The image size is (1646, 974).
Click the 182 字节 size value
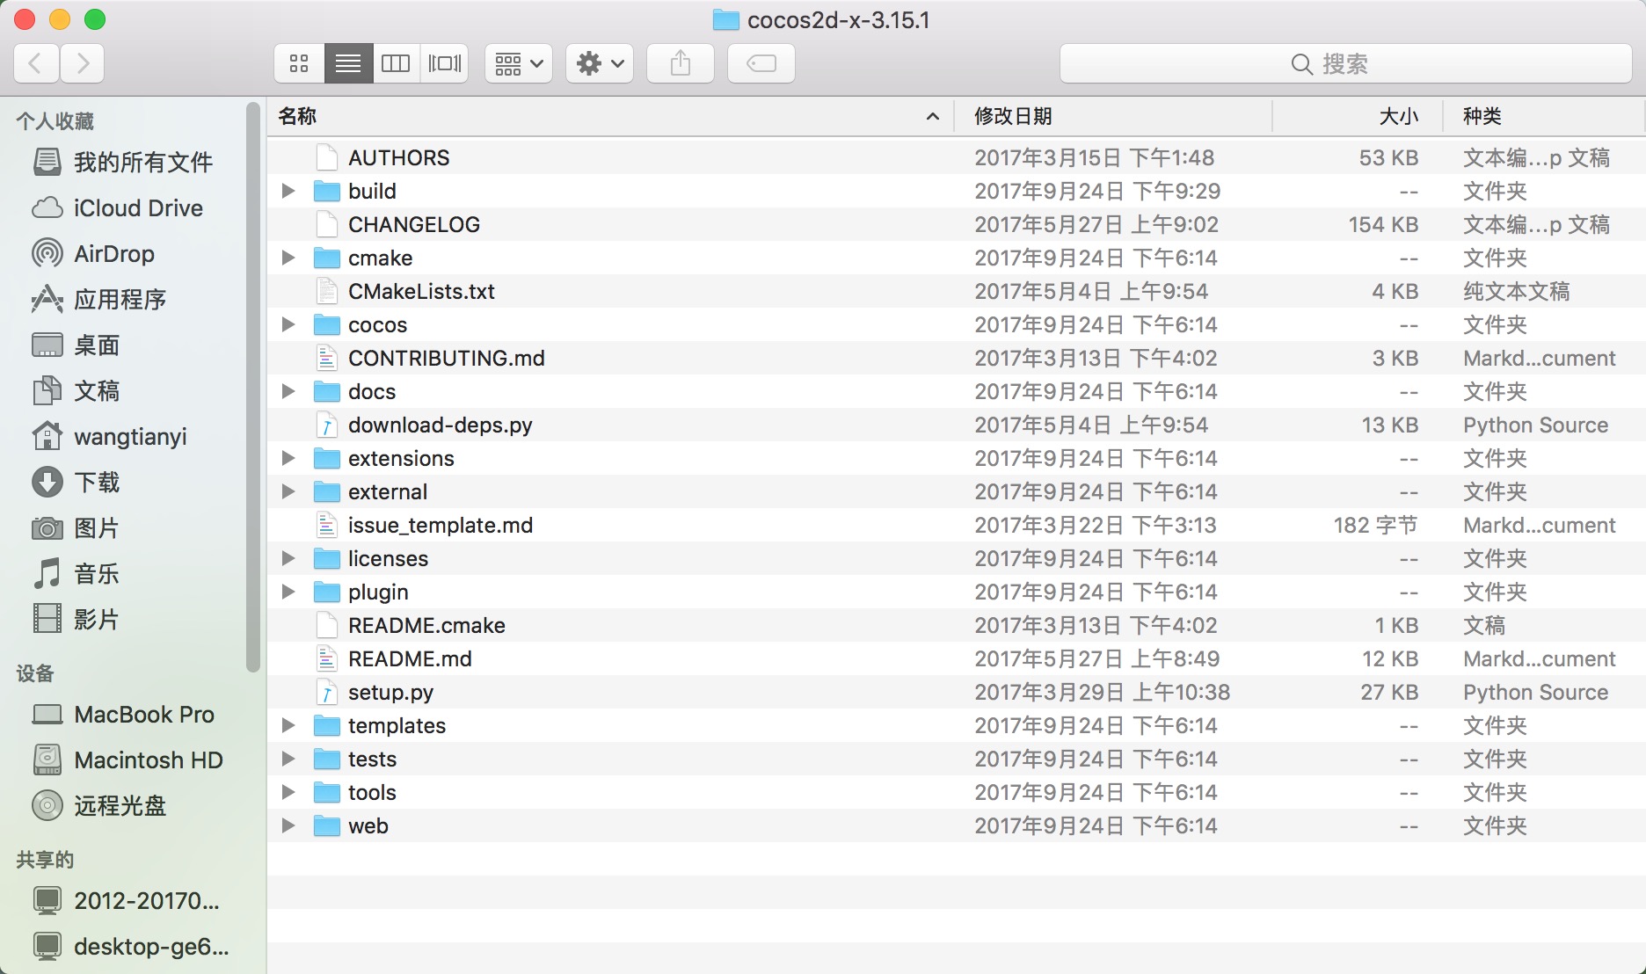coord(1375,525)
